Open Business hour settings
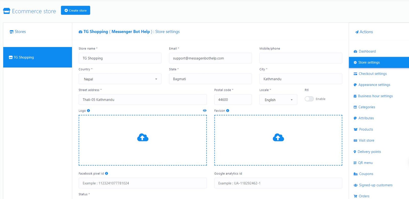This screenshot has height=199, width=409. pos(375,96)
